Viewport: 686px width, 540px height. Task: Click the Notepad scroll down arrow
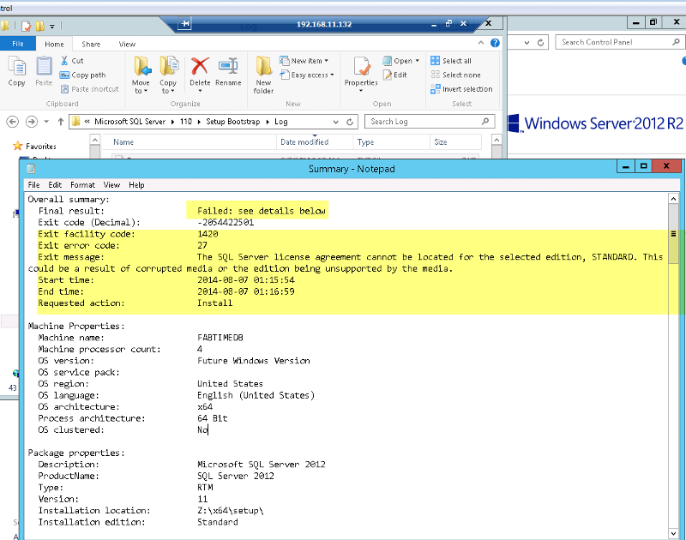(x=673, y=533)
